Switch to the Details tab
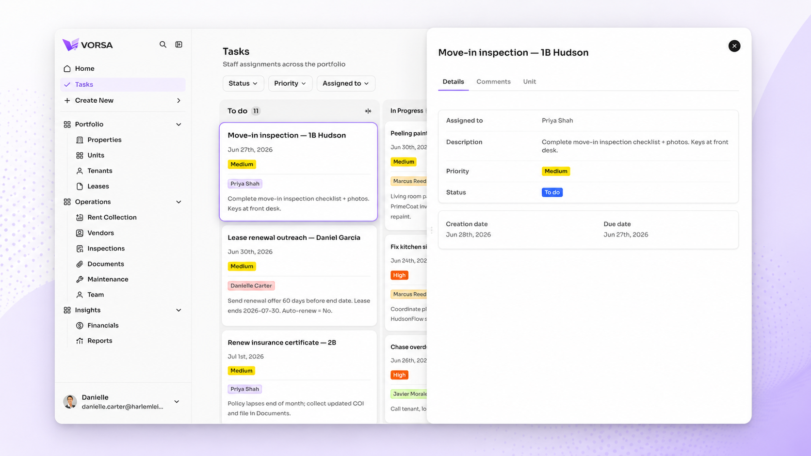Screen dimensions: 811x456 tap(453, 82)
